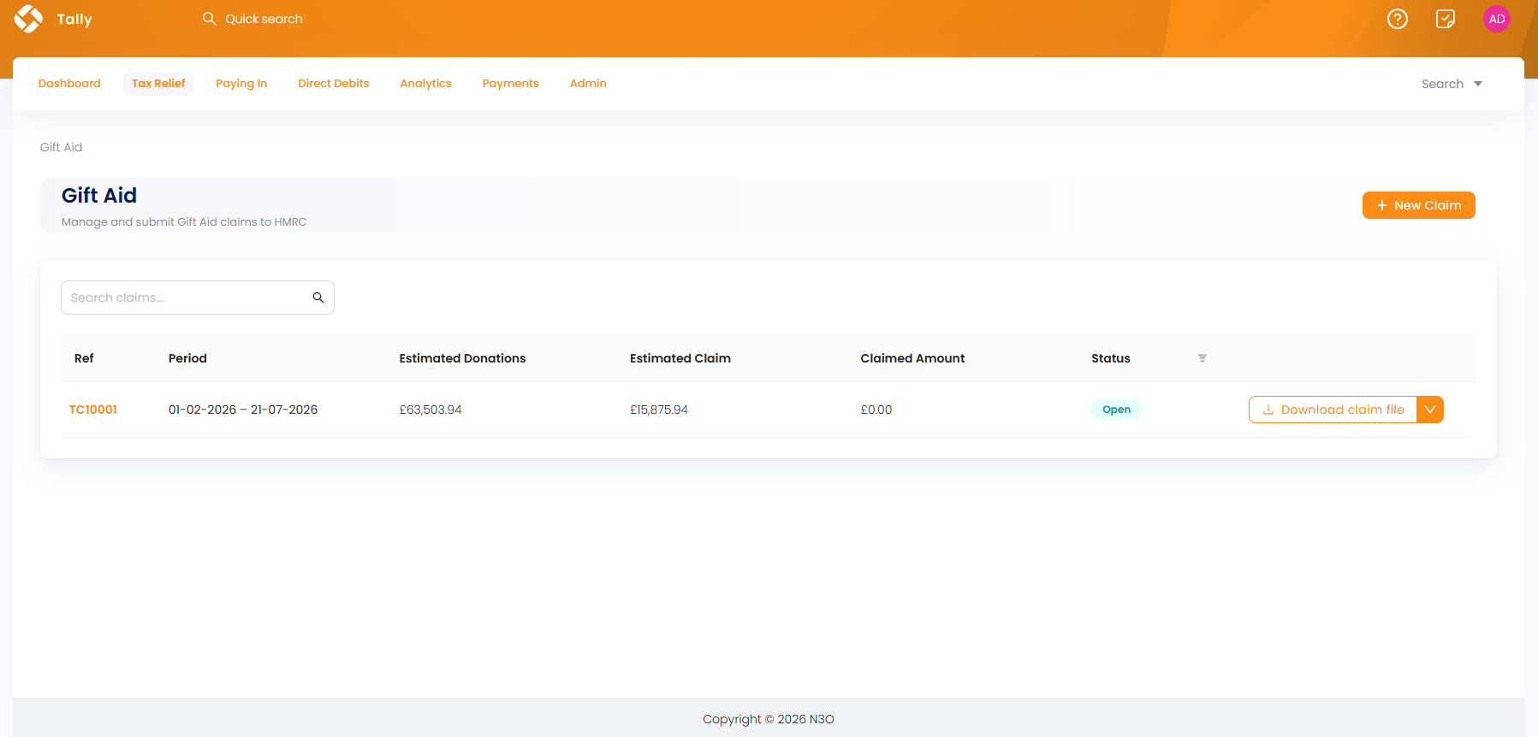Click the Claimed Amount column header

(x=912, y=358)
